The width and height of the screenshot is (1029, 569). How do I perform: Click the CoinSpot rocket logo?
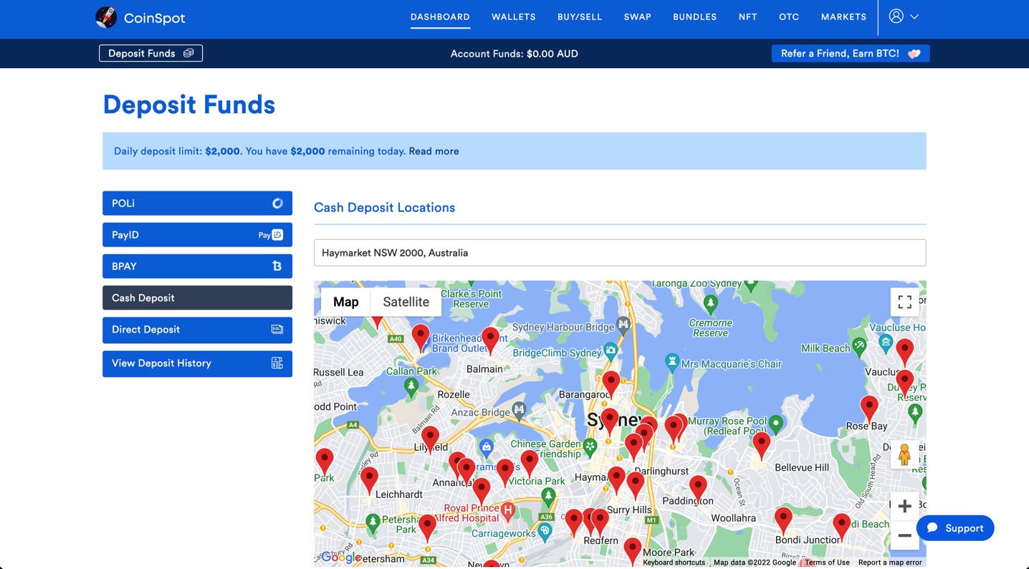[106, 17]
